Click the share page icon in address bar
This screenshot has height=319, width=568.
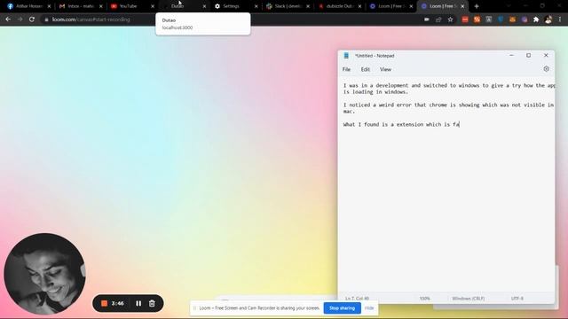(x=438, y=19)
